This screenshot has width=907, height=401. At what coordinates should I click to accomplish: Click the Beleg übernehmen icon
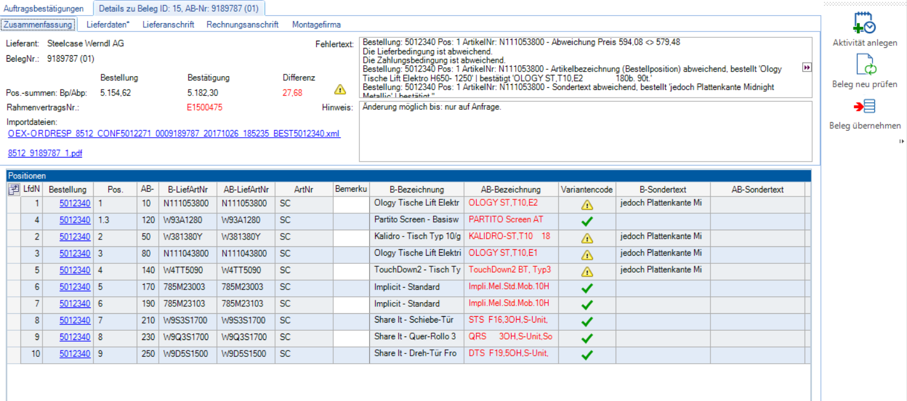click(864, 106)
